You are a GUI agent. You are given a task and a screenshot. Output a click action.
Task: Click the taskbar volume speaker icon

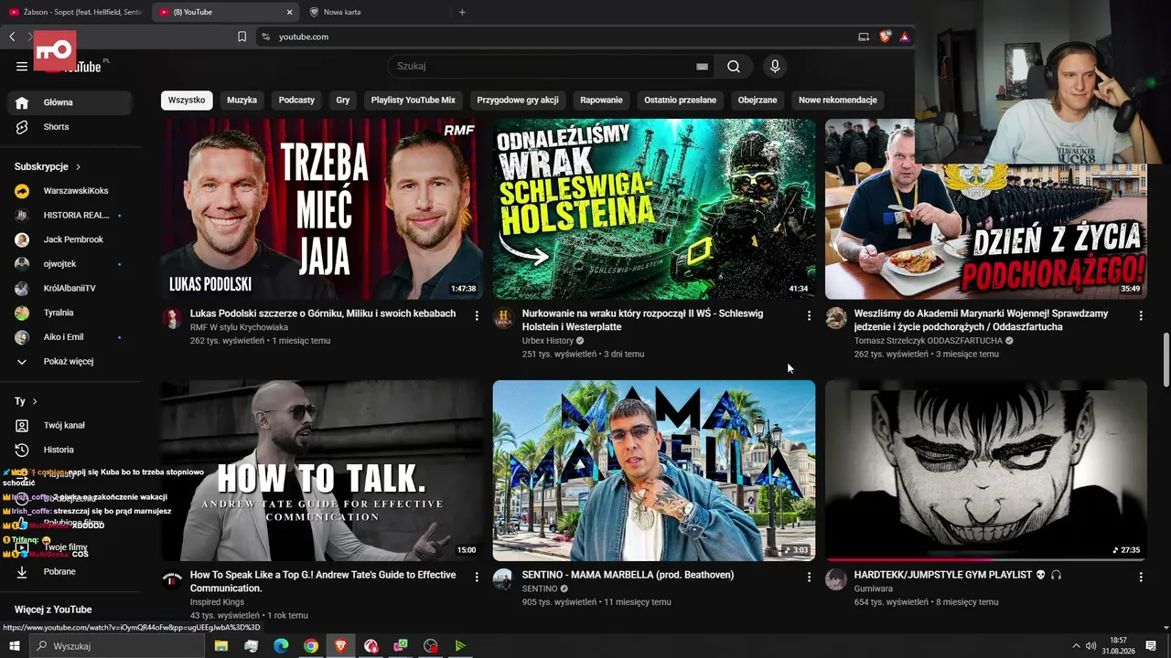tap(1090, 646)
